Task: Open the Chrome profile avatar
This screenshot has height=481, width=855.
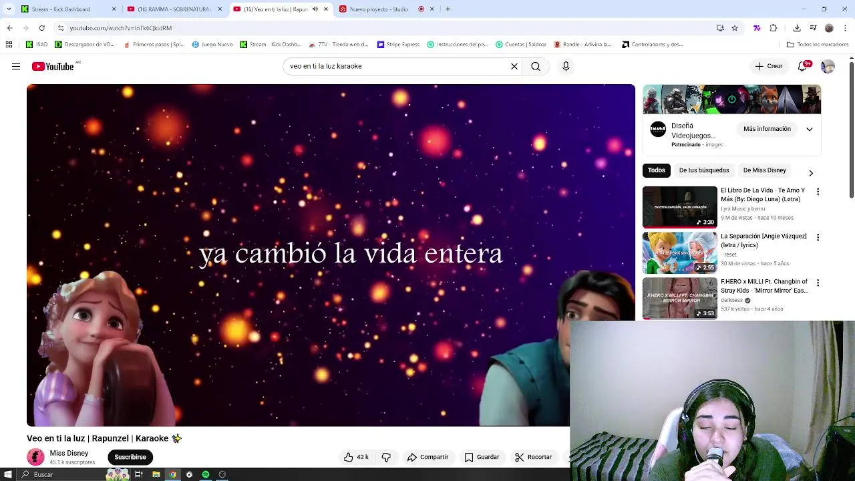Action: [829, 28]
